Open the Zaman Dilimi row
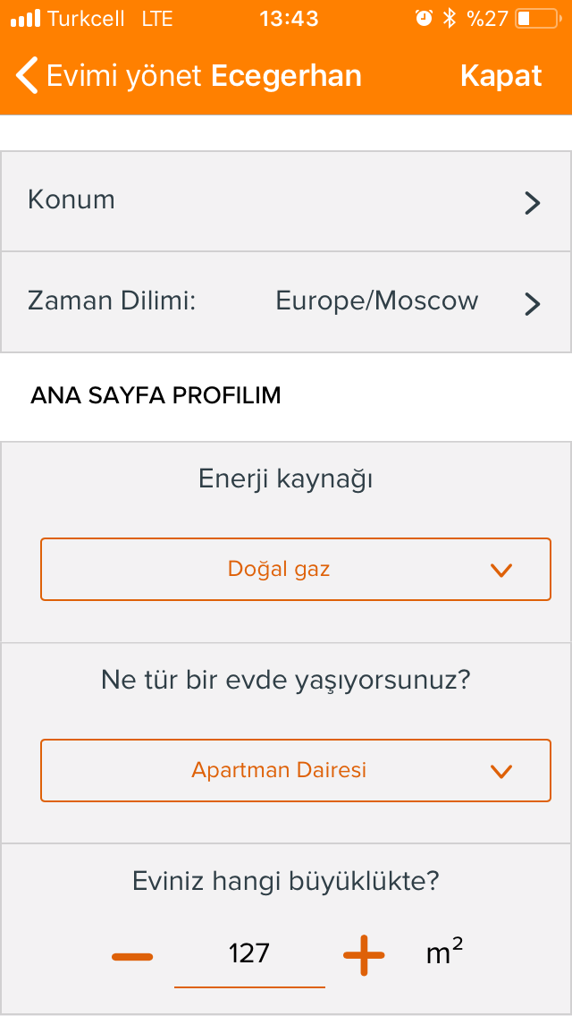The height and width of the screenshot is (1016, 572). (286, 302)
